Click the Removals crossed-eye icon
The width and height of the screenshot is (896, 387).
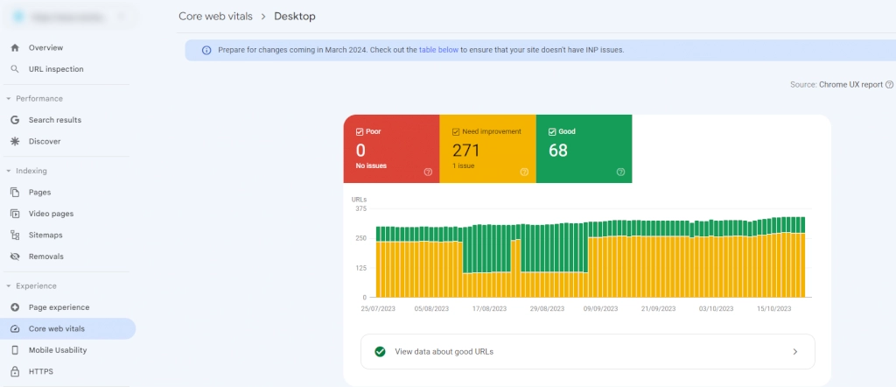(16, 257)
